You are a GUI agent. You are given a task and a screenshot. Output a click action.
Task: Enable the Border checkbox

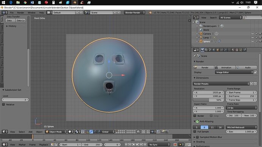195,116
